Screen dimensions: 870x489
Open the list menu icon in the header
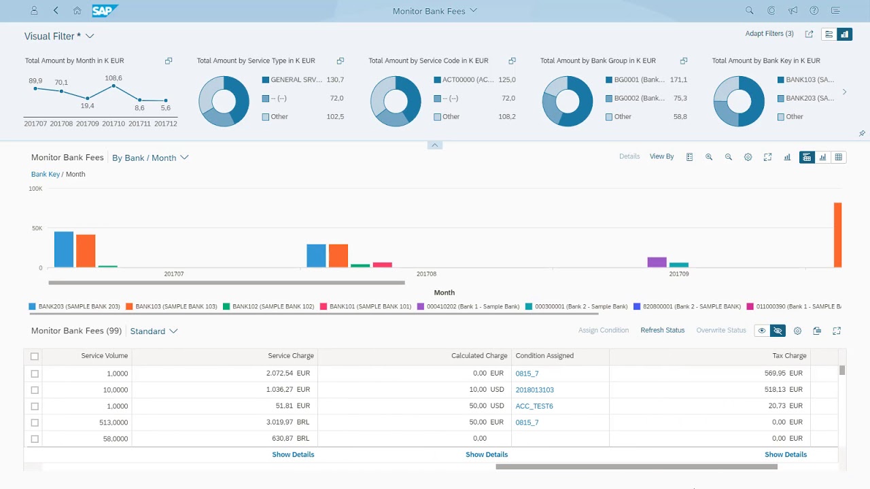point(836,11)
